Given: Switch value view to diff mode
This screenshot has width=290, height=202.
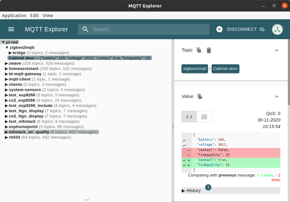Looking at the screenshot, I should 189,117.
